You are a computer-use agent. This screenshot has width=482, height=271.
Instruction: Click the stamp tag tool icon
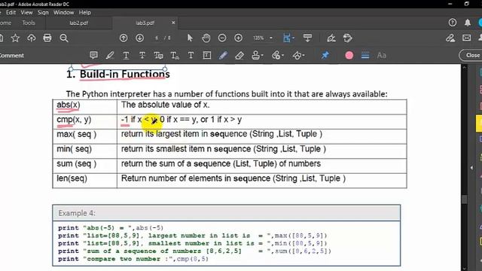tap(347, 38)
